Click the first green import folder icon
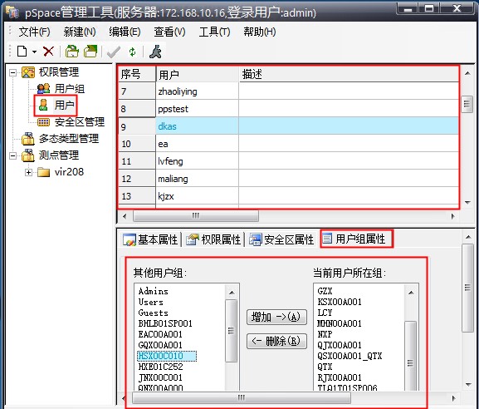Screen dimensions: 479x409 click(71, 52)
